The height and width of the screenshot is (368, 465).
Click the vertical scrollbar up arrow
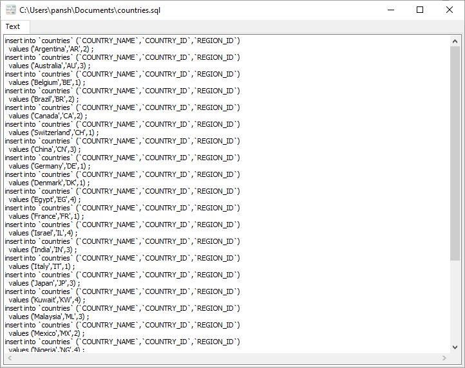click(456, 40)
